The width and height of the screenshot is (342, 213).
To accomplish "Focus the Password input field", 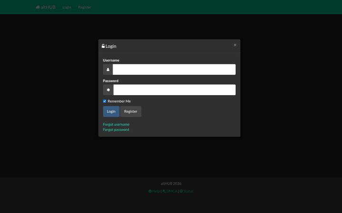I will click(x=174, y=90).
